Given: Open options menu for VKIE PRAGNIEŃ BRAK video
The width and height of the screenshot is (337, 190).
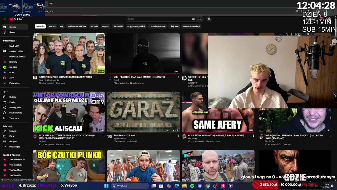Looking at the screenshot, I should 179,77.
